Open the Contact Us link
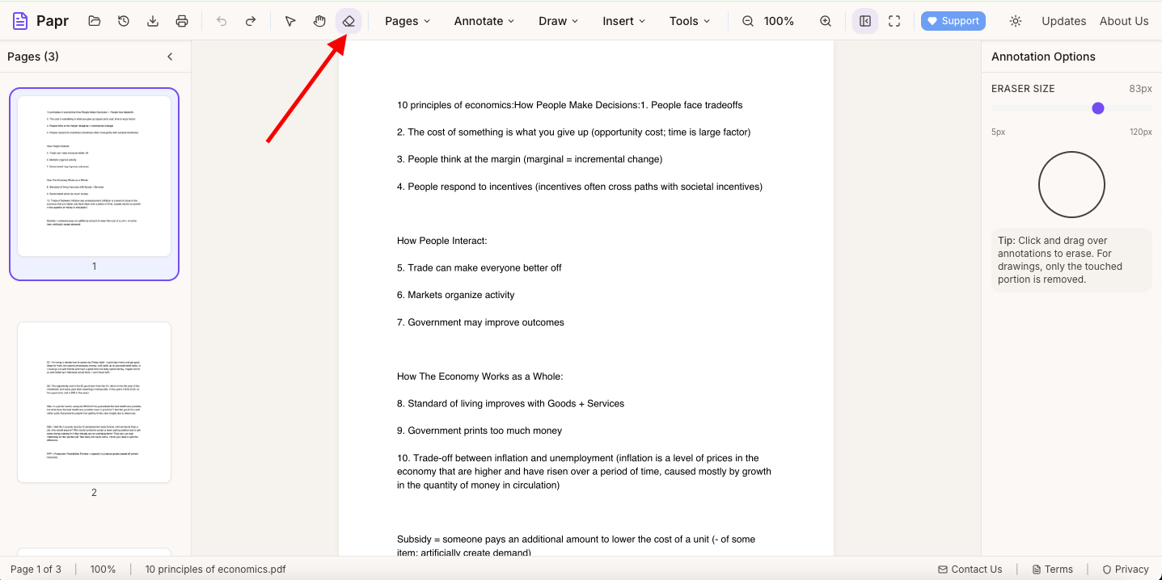The width and height of the screenshot is (1162, 580). (970, 569)
